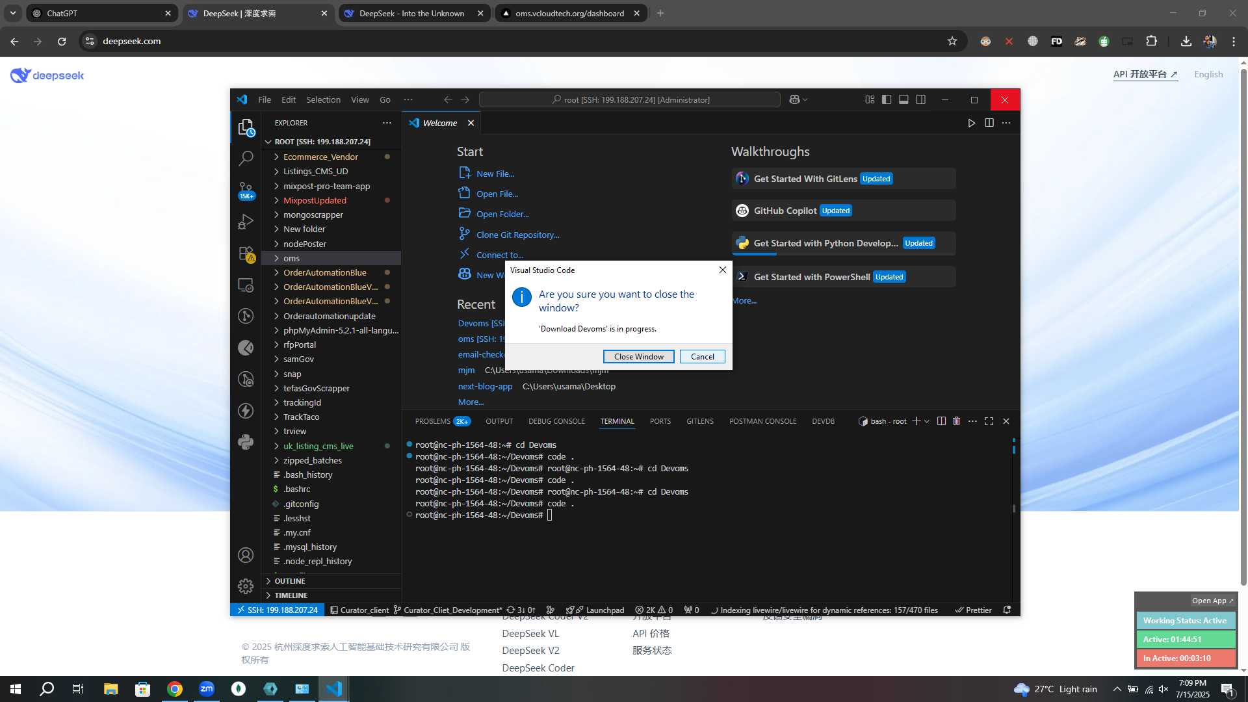Open Get Started With GitLens walkthrough
This screenshot has height=702, width=1248.
coord(843,179)
